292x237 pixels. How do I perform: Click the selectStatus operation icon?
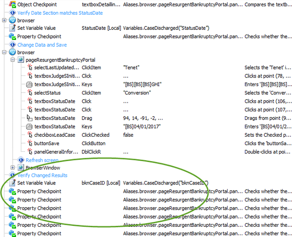[29, 92]
